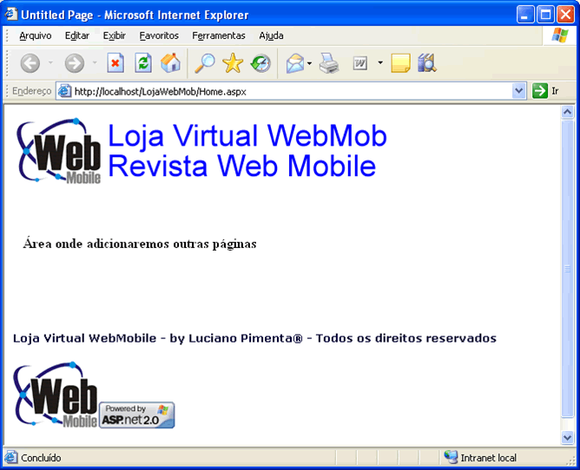
Task: Click the Powered by ASP.net 2.0 badge
Action: point(137,415)
